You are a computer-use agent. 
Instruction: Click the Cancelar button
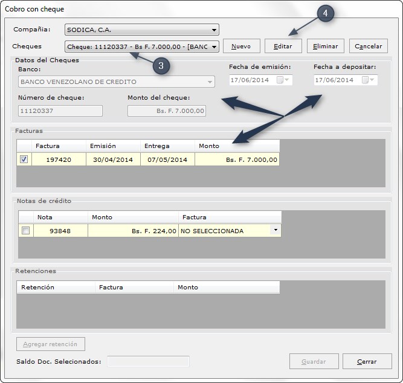369,47
